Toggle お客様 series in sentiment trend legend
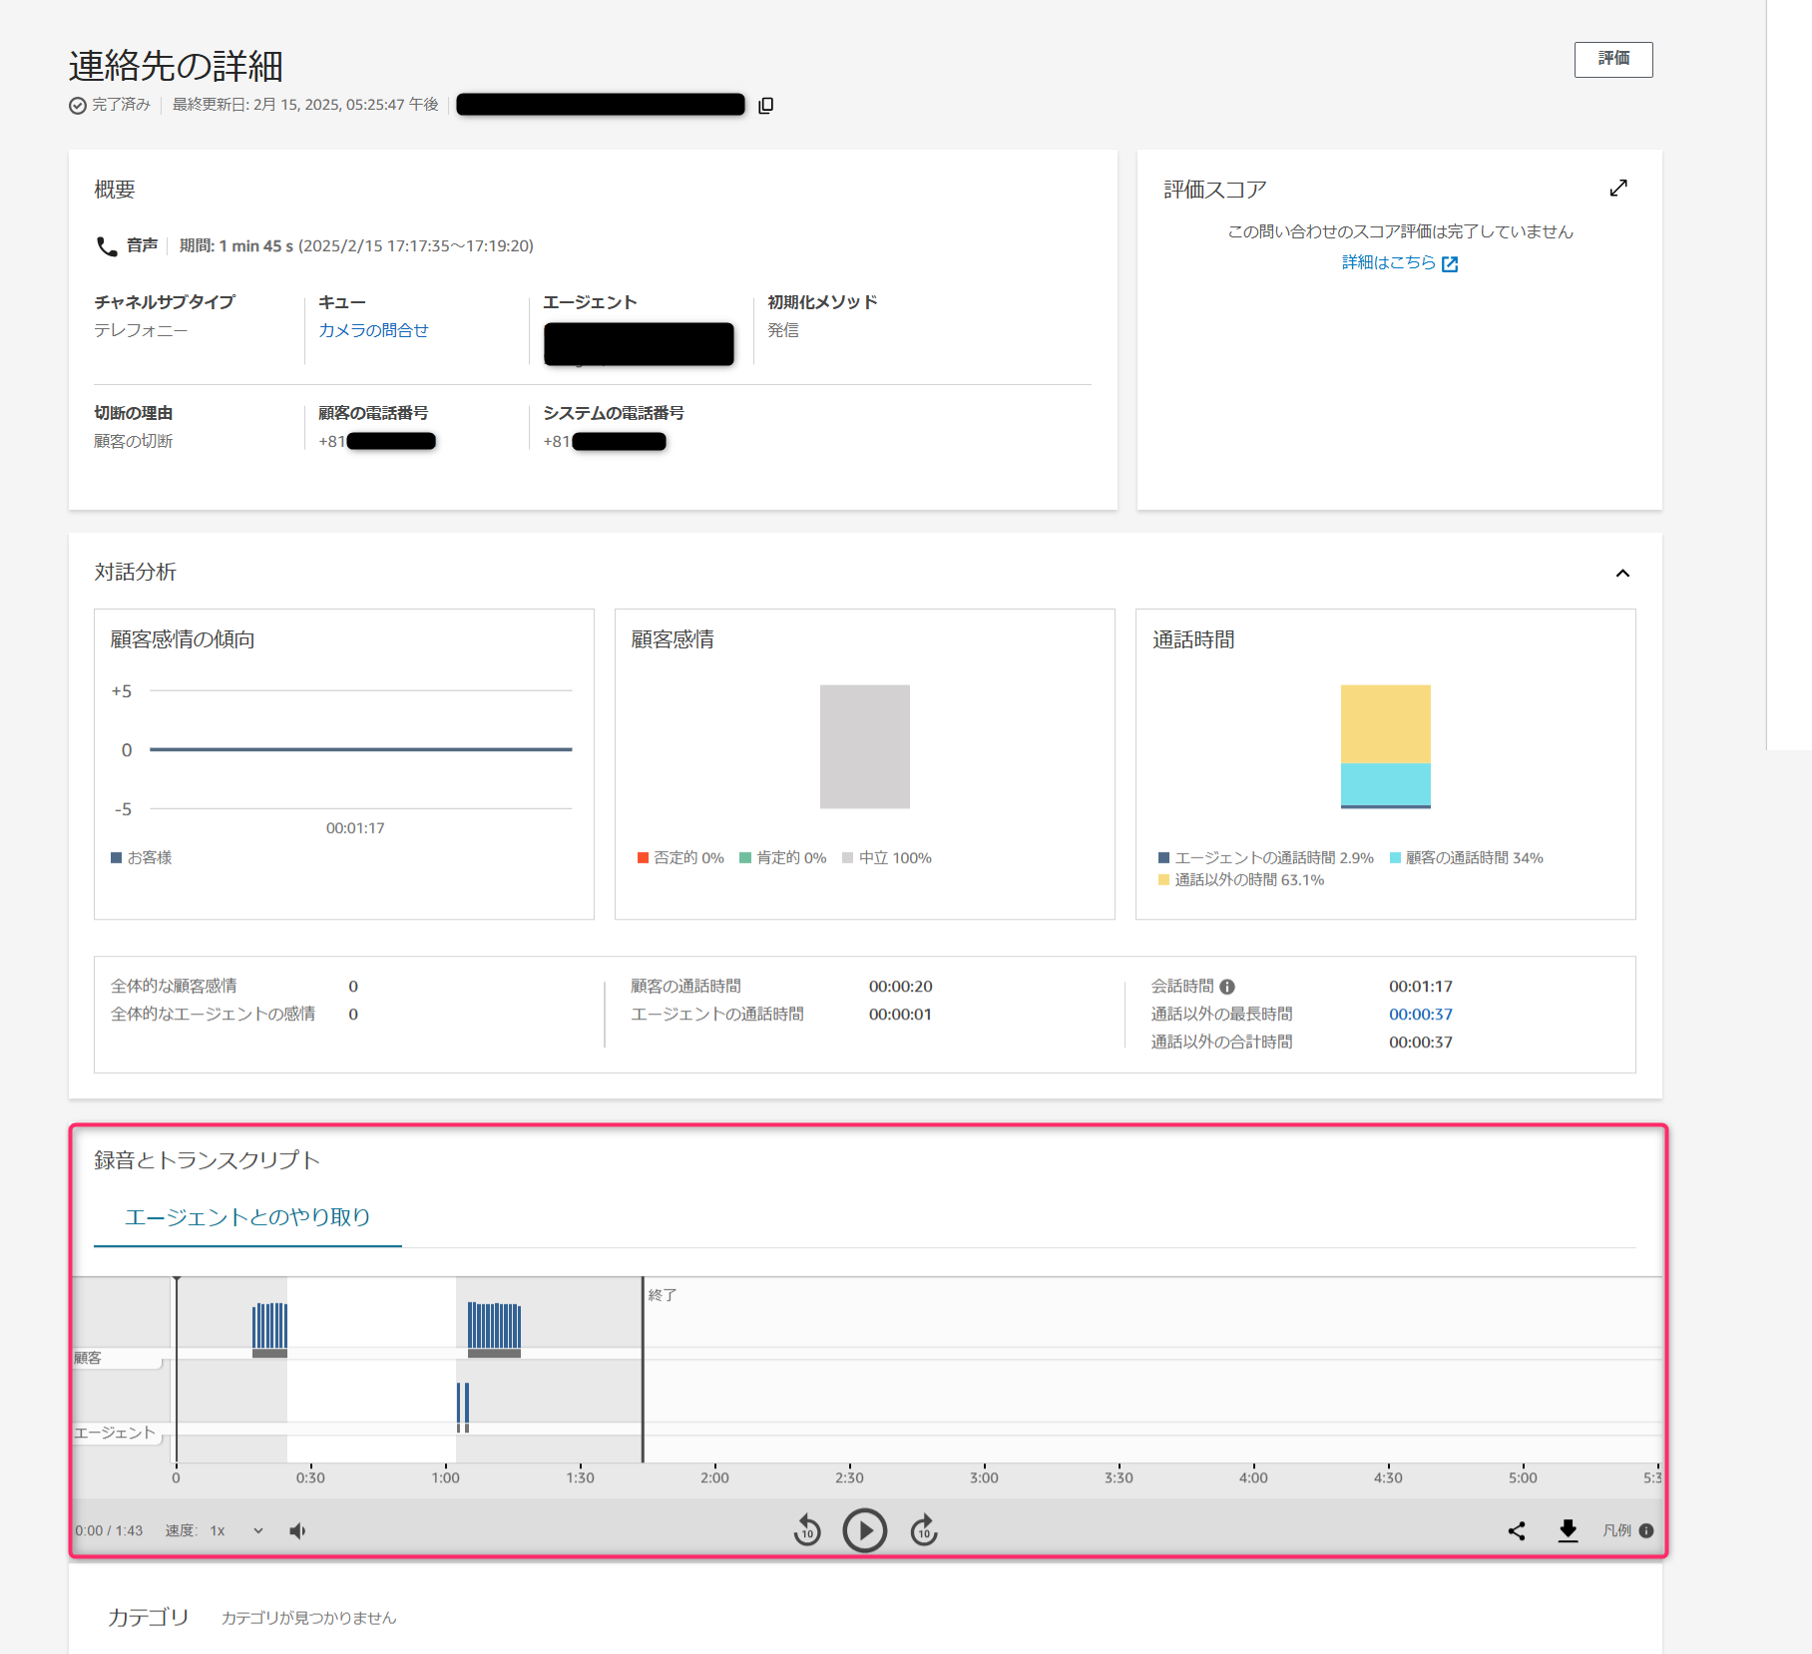The image size is (1812, 1654). [142, 858]
